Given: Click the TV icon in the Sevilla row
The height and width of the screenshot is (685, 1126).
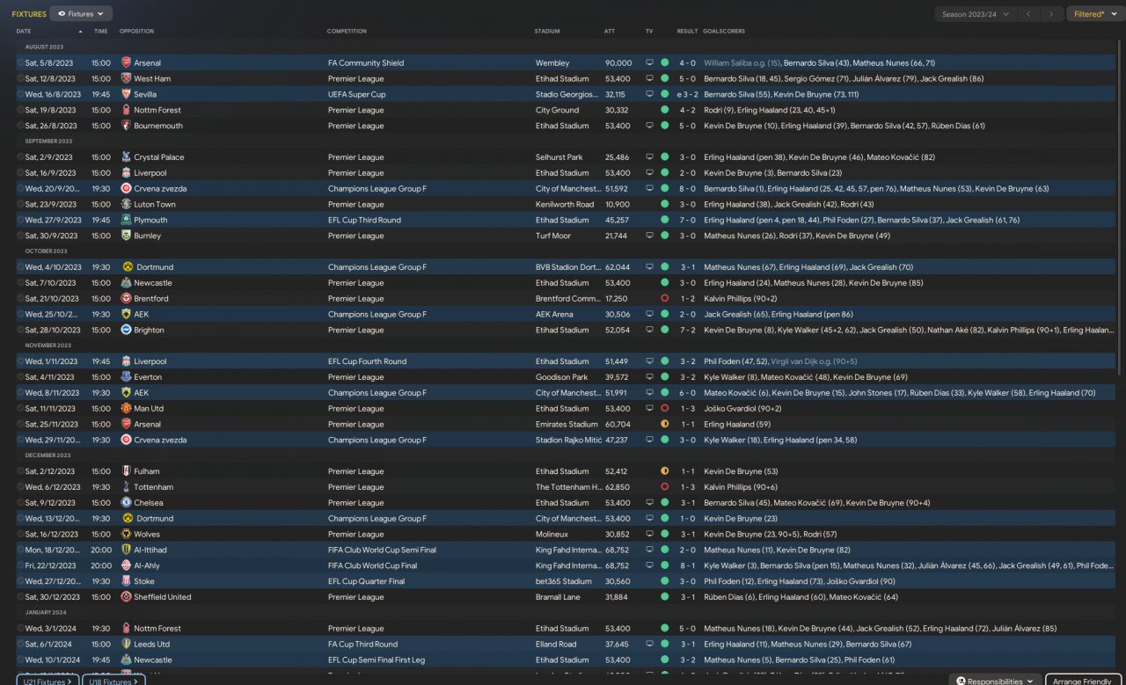Looking at the screenshot, I should coord(650,95).
